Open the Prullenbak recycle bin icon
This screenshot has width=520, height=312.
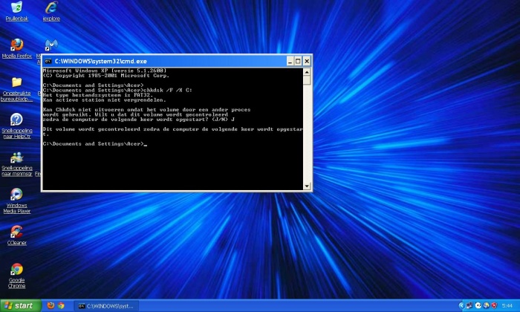click(16, 11)
